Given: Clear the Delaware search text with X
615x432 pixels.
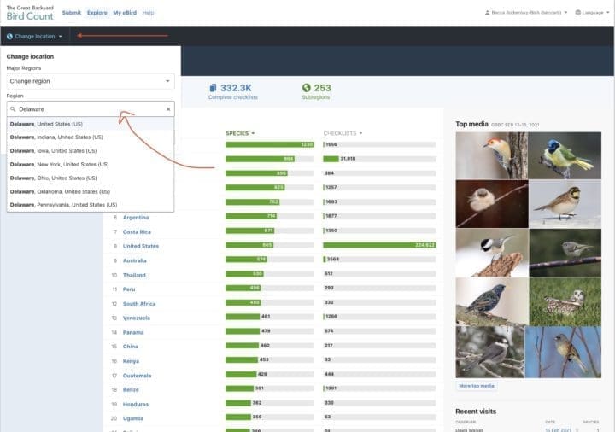Looking at the screenshot, I should [168, 109].
